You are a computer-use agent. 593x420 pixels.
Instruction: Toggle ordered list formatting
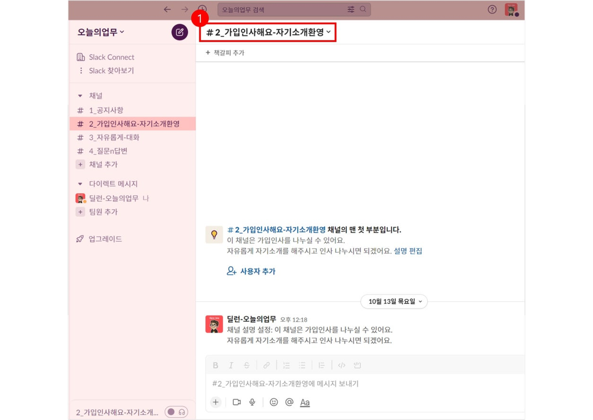(286, 365)
